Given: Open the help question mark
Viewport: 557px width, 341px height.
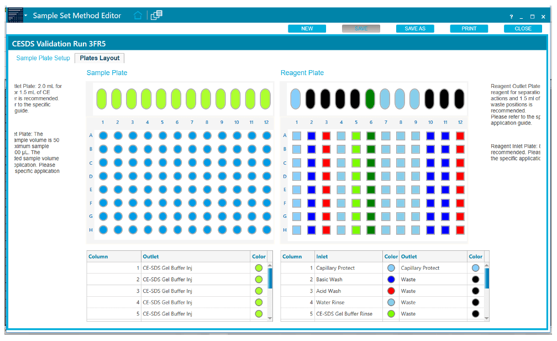Looking at the screenshot, I should pos(511,17).
